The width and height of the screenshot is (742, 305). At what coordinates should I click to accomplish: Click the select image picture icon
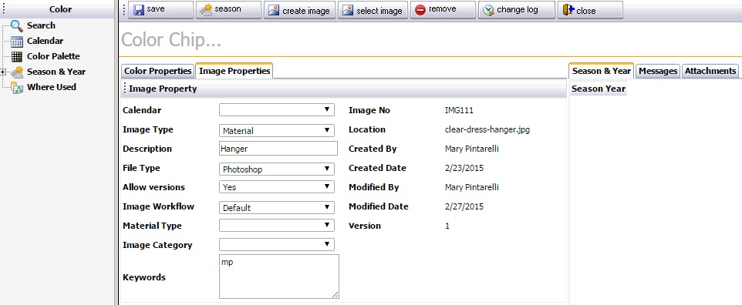coord(348,10)
